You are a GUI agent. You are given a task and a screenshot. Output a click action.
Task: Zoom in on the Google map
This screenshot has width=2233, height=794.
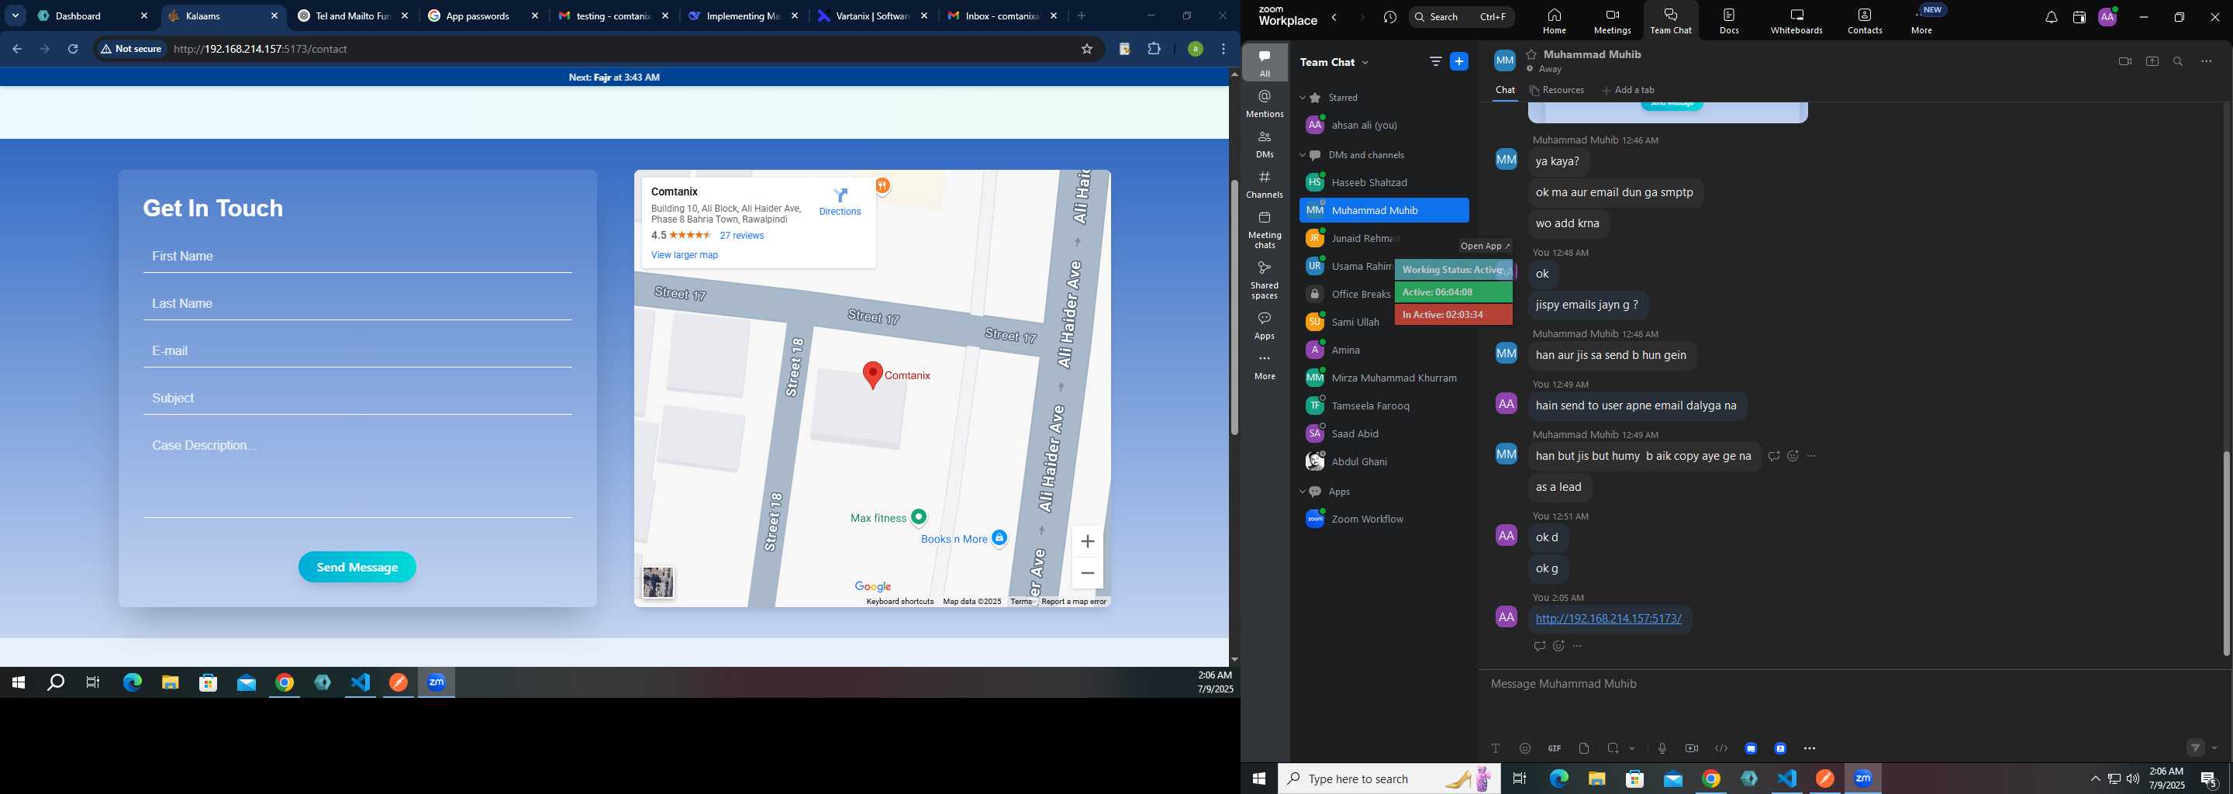1087,541
